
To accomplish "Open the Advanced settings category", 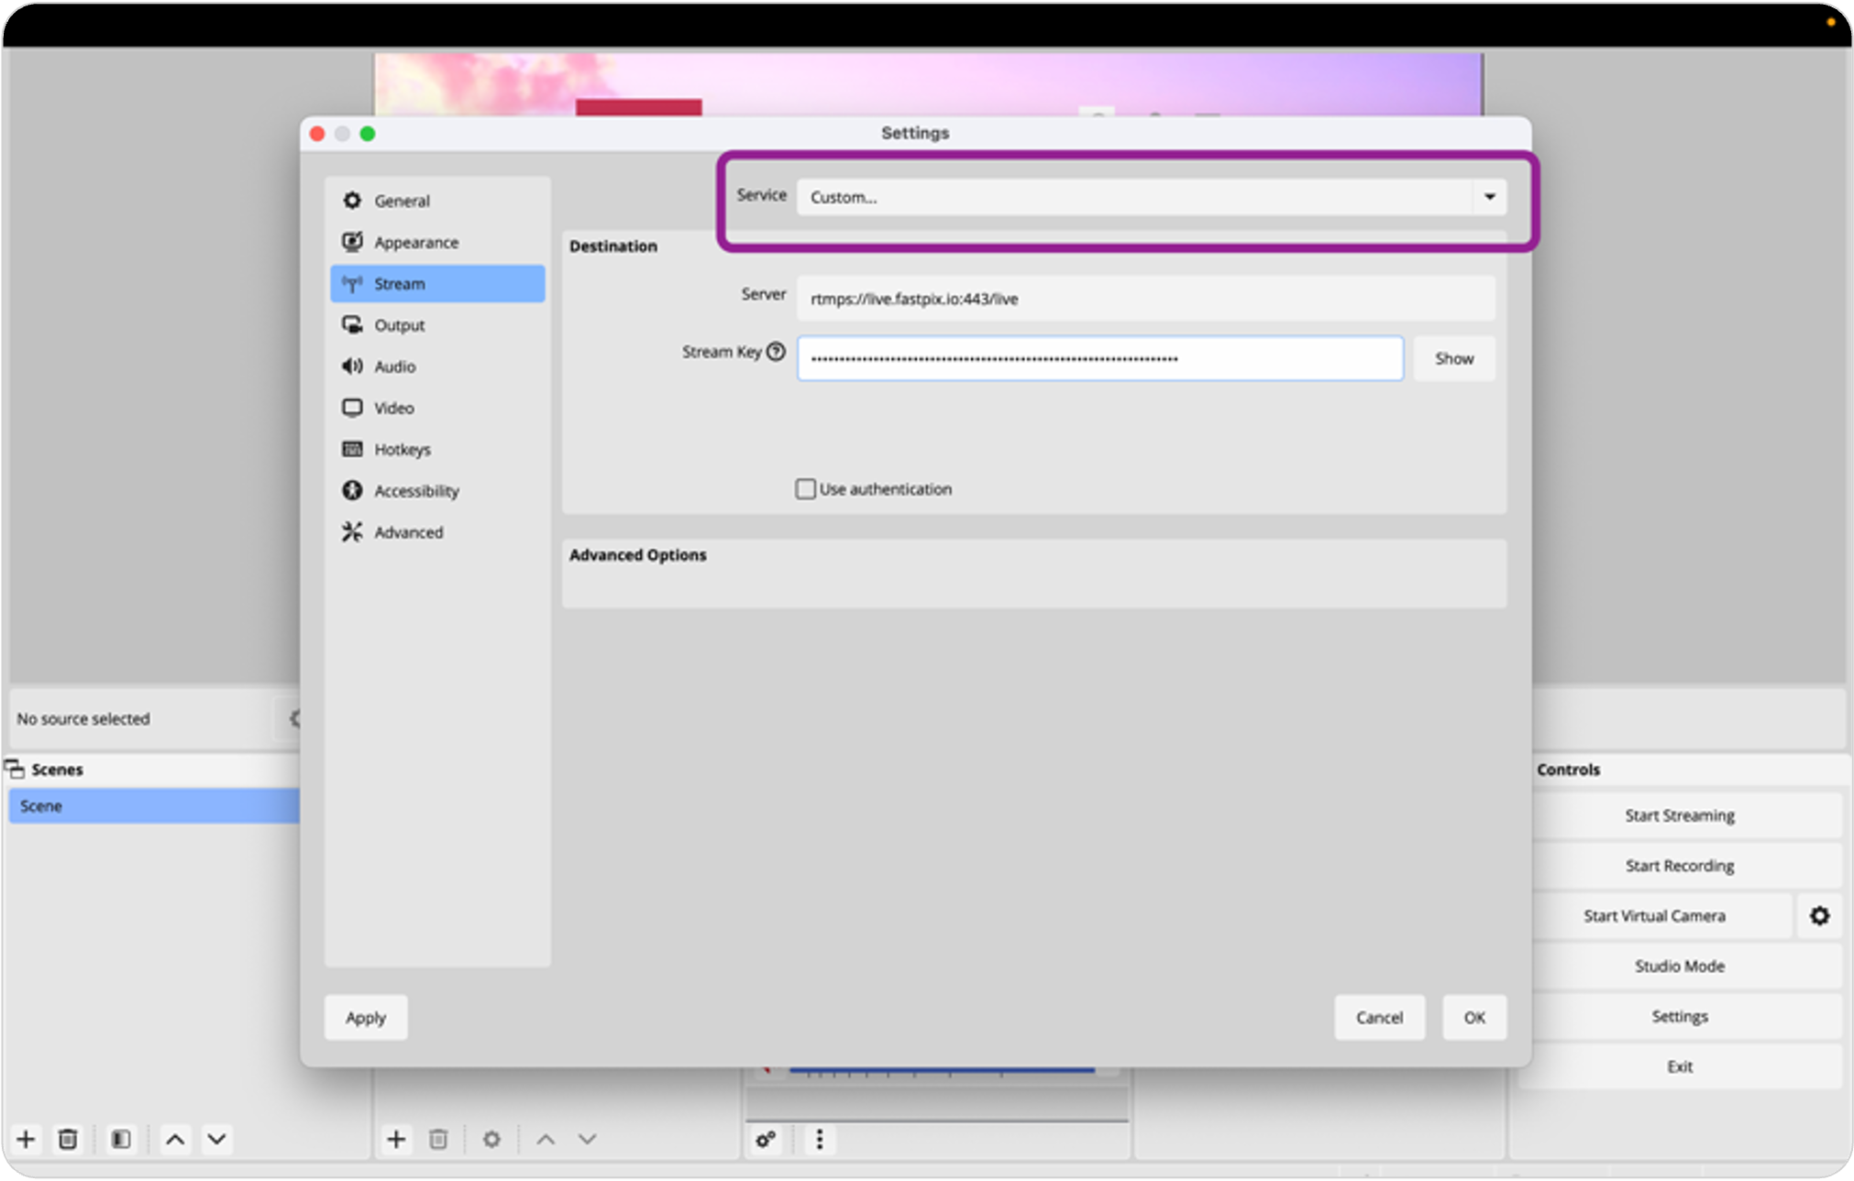I will (437, 532).
